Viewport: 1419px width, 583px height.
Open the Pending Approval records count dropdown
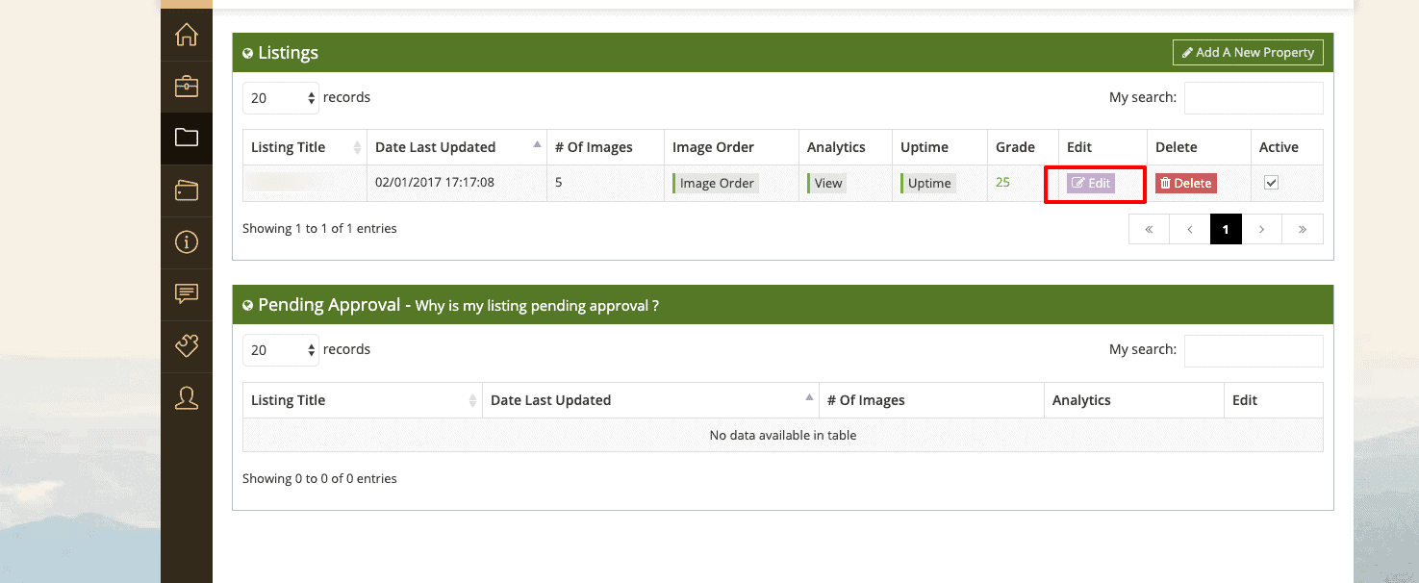pyautogui.click(x=280, y=350)
